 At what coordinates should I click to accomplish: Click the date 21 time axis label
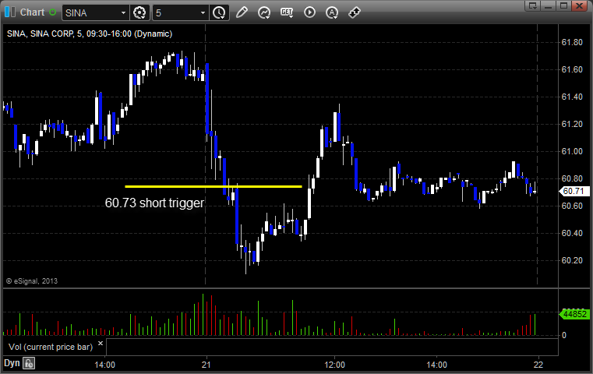(206, 365)
